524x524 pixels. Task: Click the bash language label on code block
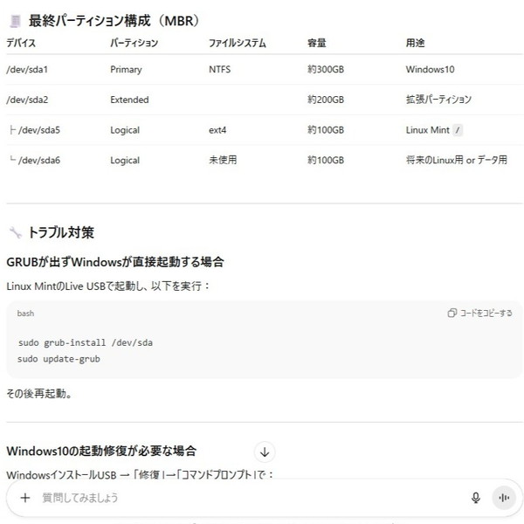tap(26, 313)
